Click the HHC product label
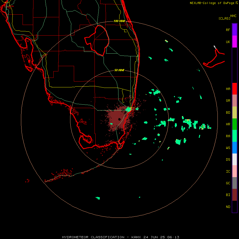This screenshot has width=239, height=239. point(233,16)
